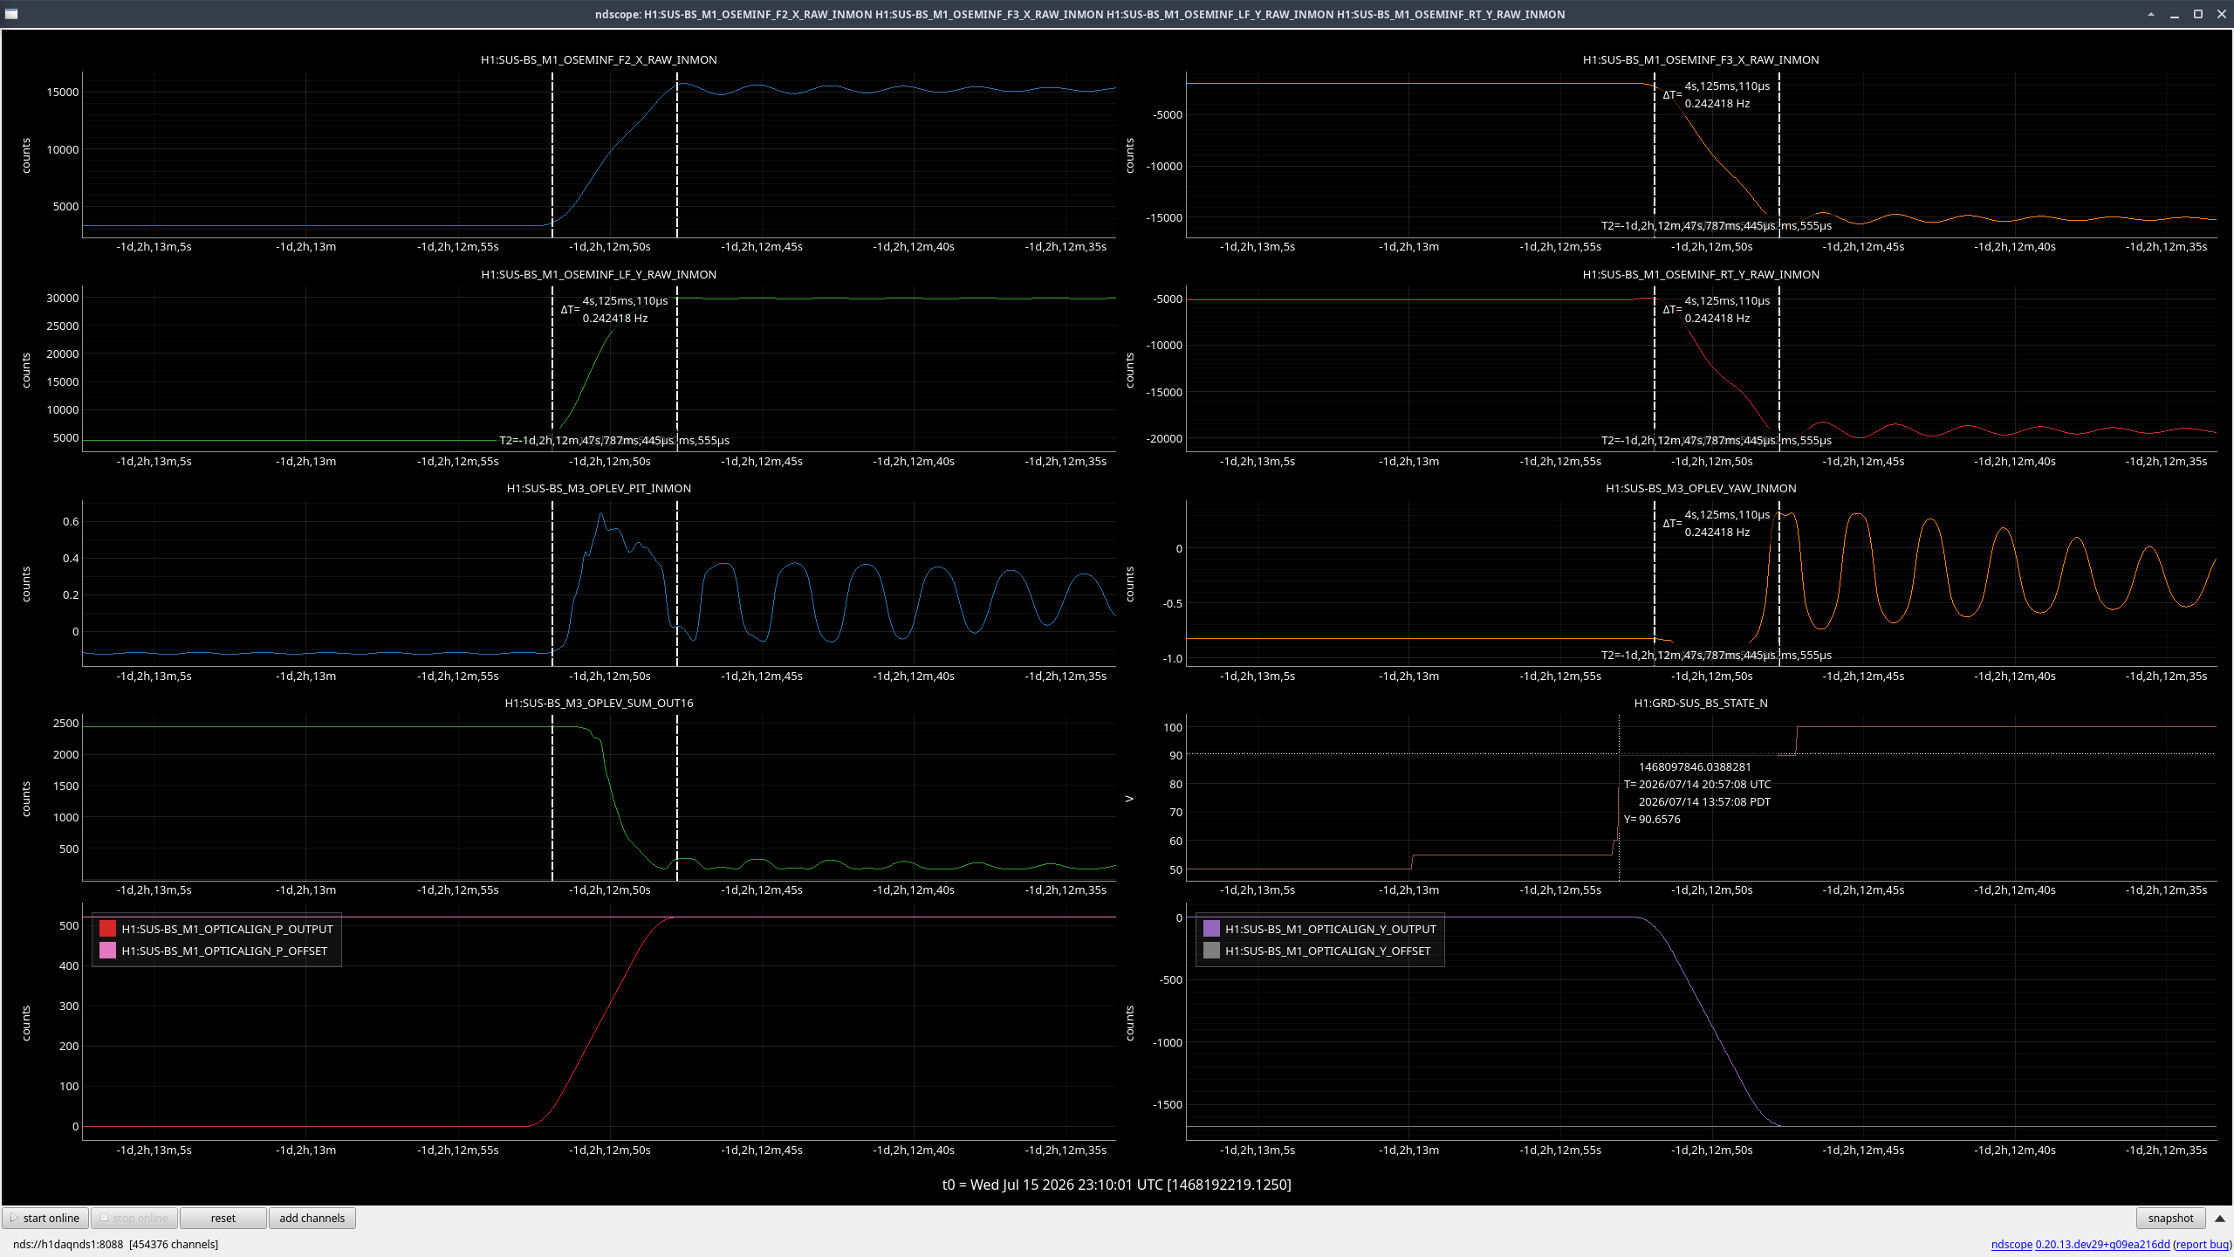Shade the window with the title bar up arrow
Screen dimensions: 2234x1257
point(2151,14)
